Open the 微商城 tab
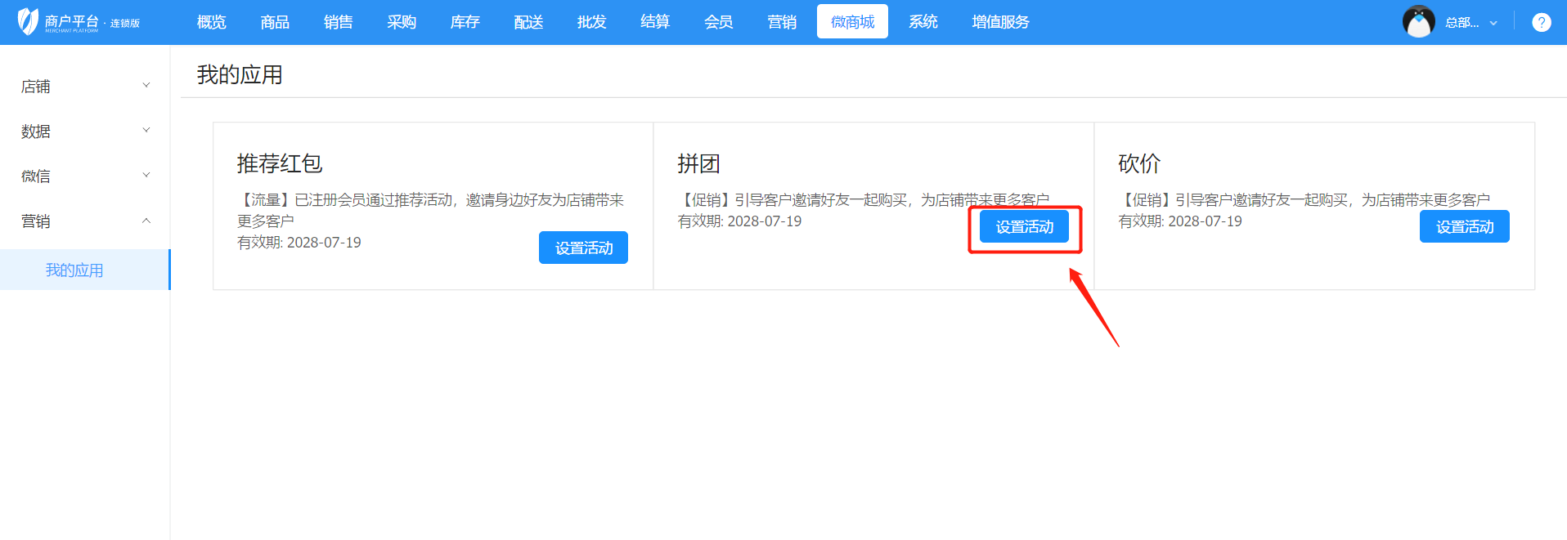Screen dimensions: 1567x540 pos(852,22)
